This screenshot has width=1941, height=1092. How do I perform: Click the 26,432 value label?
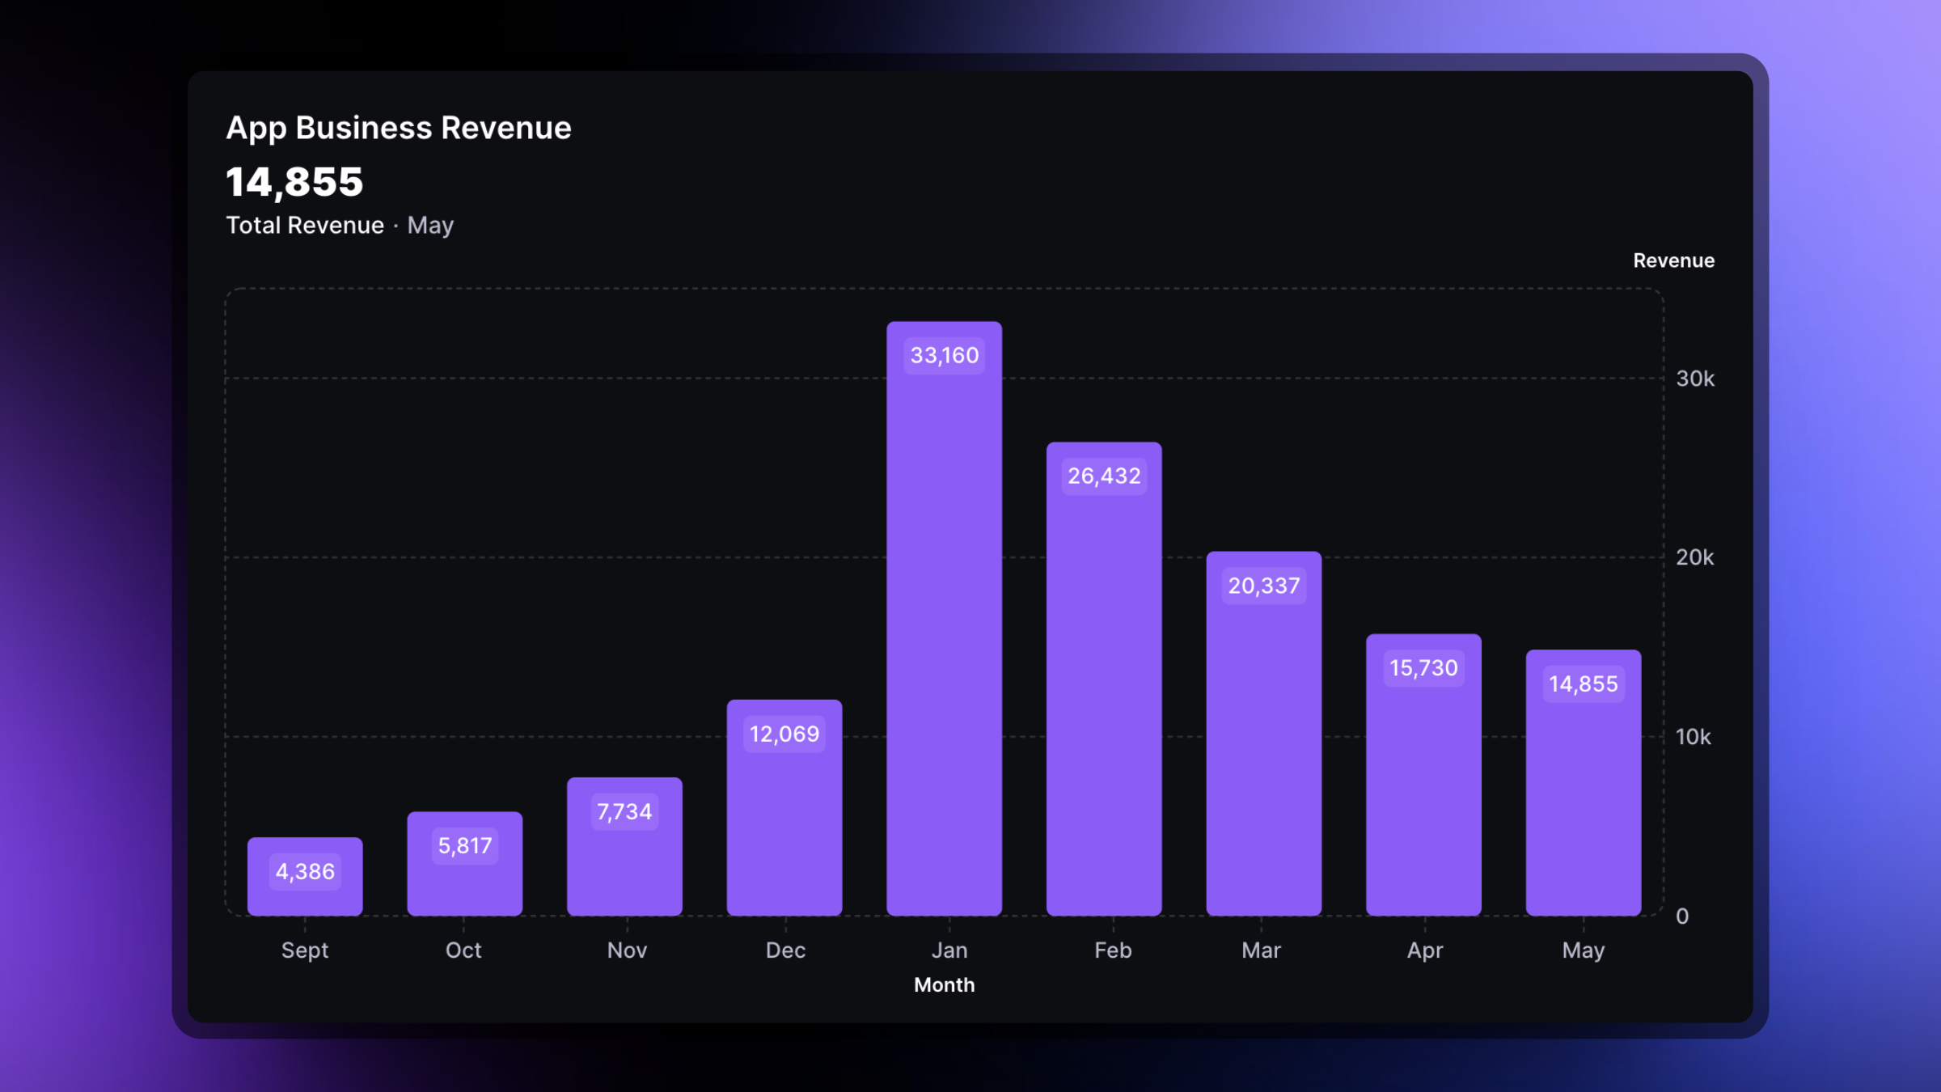(1104, 476)
